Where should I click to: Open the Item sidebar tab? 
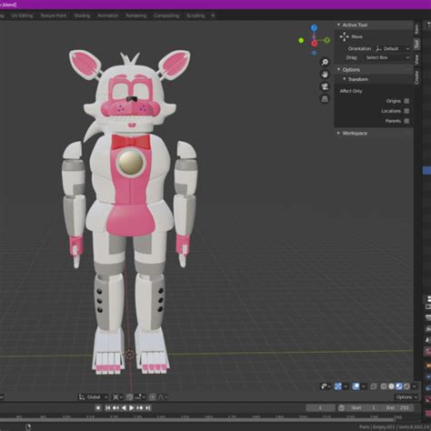(416, 29)
